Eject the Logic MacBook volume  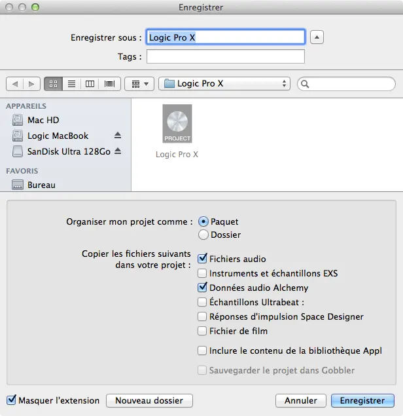[118, 136]
